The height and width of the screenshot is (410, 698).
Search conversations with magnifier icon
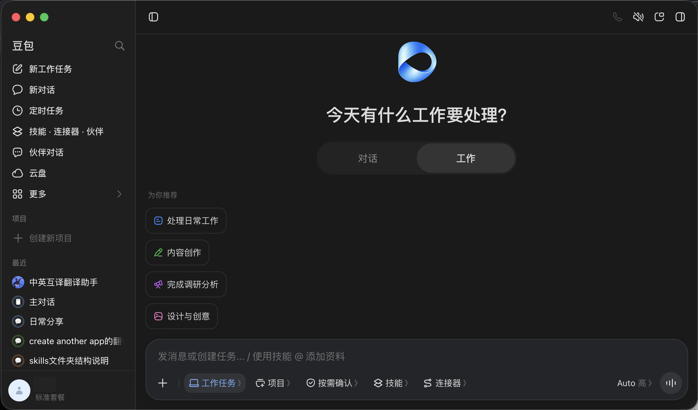coord(120,46)
